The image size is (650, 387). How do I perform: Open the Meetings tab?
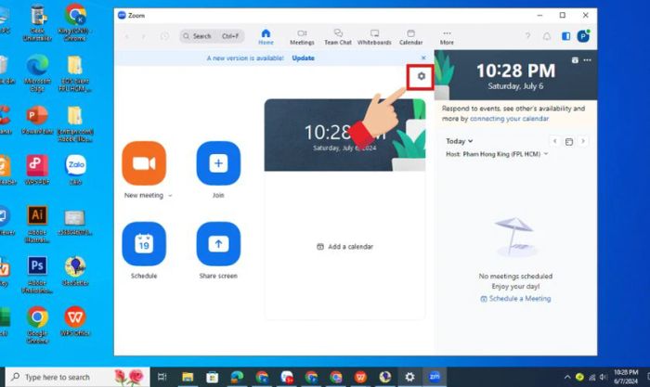click(x=302, y=37)
